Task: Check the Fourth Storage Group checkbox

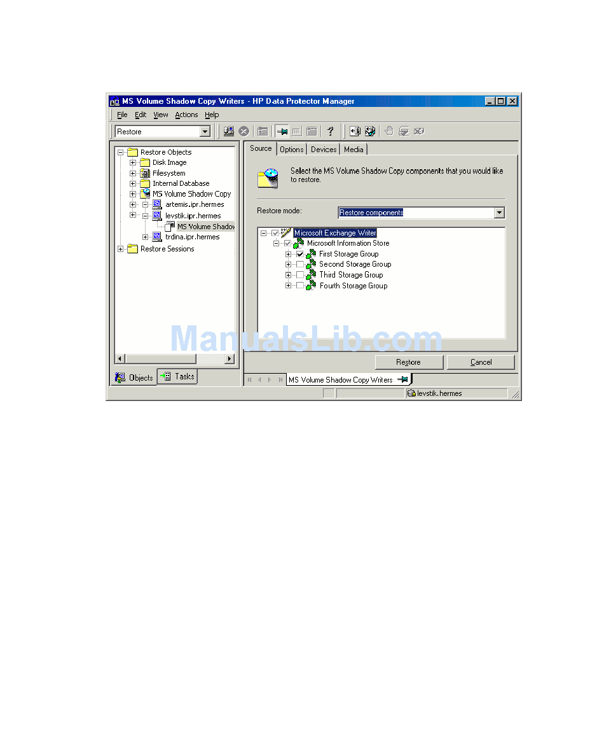Action: click(x=300, y=285)
